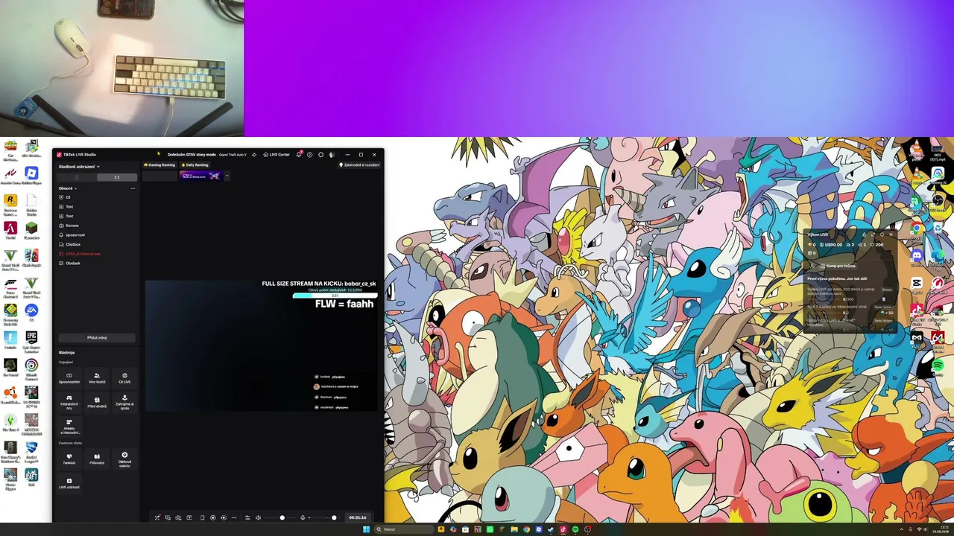The height and width of the screenshot is (536, 954).
Task: Expand the Studiové zobrazení dropdown
Action: (79, 167)
